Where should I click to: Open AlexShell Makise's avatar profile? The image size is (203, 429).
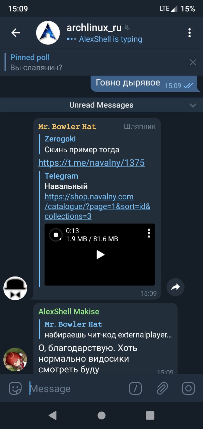(15, 360)
